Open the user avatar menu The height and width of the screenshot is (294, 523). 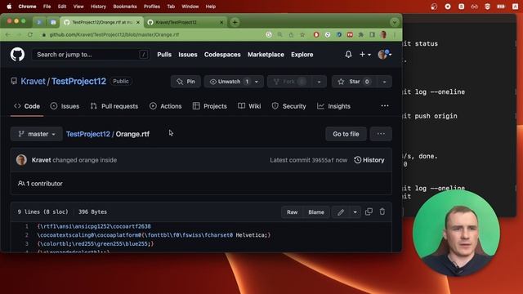coord(385,55)
